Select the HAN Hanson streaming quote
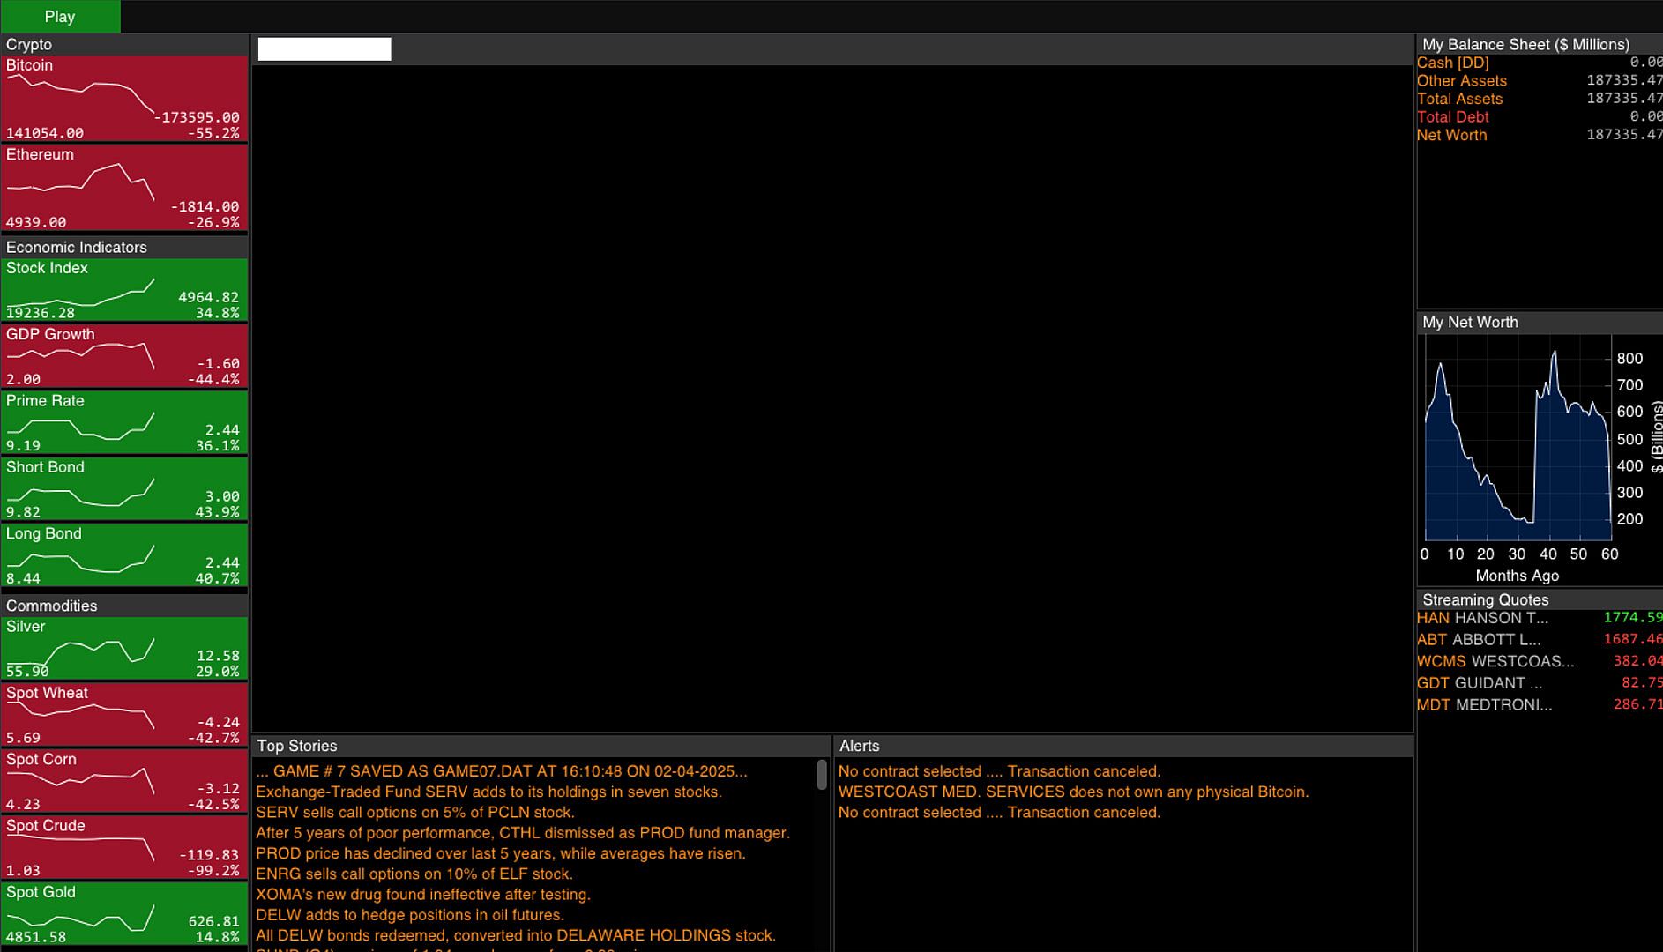This screenshot has height=952, width=1663. [1540, 618]
